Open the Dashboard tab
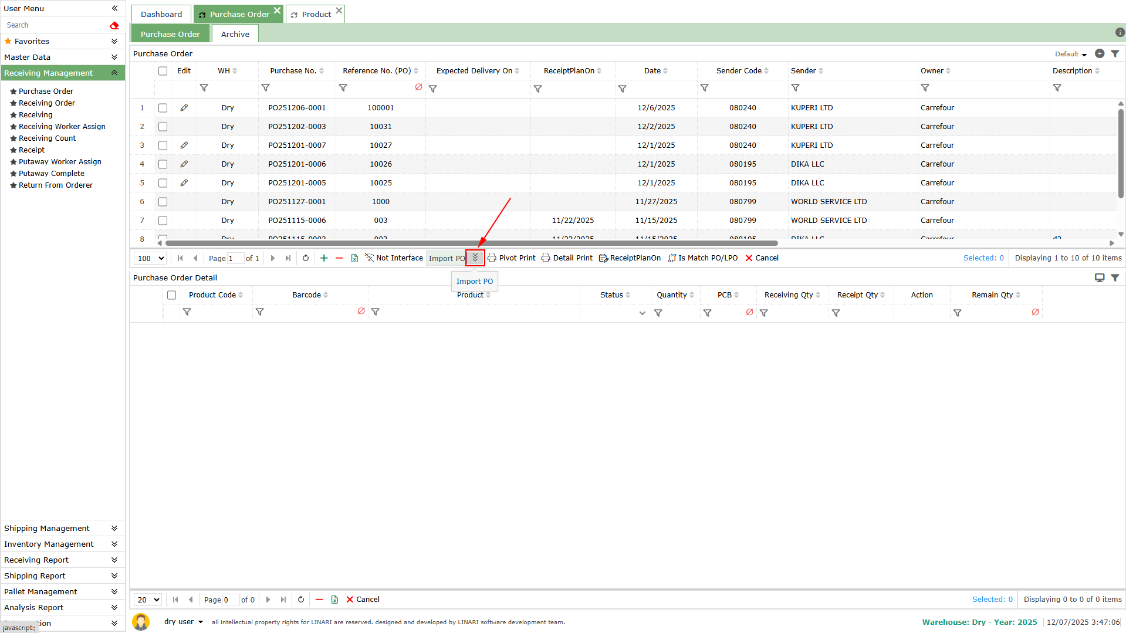The image size is (1126, 633). point(161,14)
